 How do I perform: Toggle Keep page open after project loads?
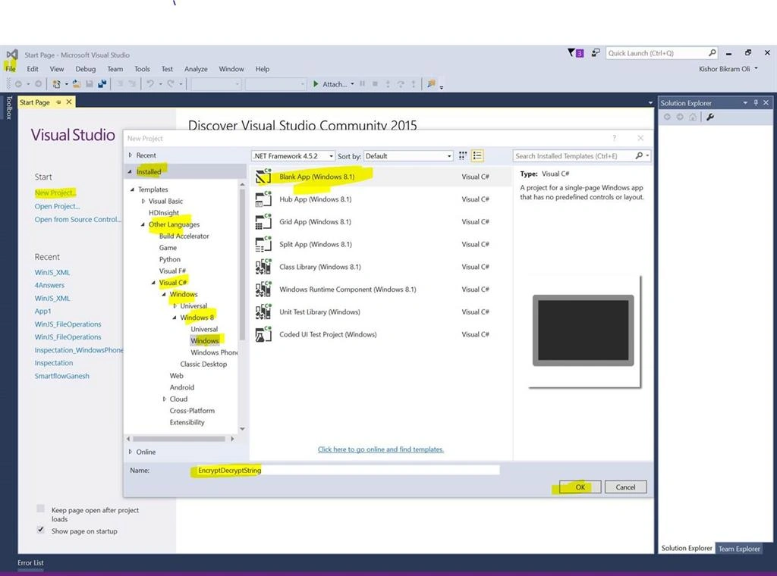pos(41,509)
